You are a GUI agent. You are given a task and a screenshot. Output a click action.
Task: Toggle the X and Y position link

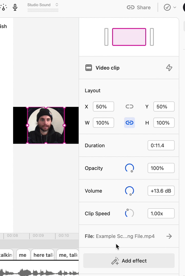[129, 107]
